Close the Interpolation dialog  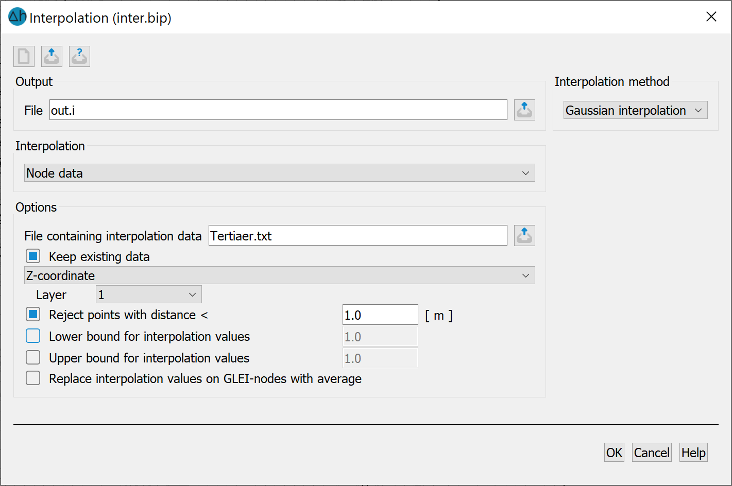tap(711, 17)
